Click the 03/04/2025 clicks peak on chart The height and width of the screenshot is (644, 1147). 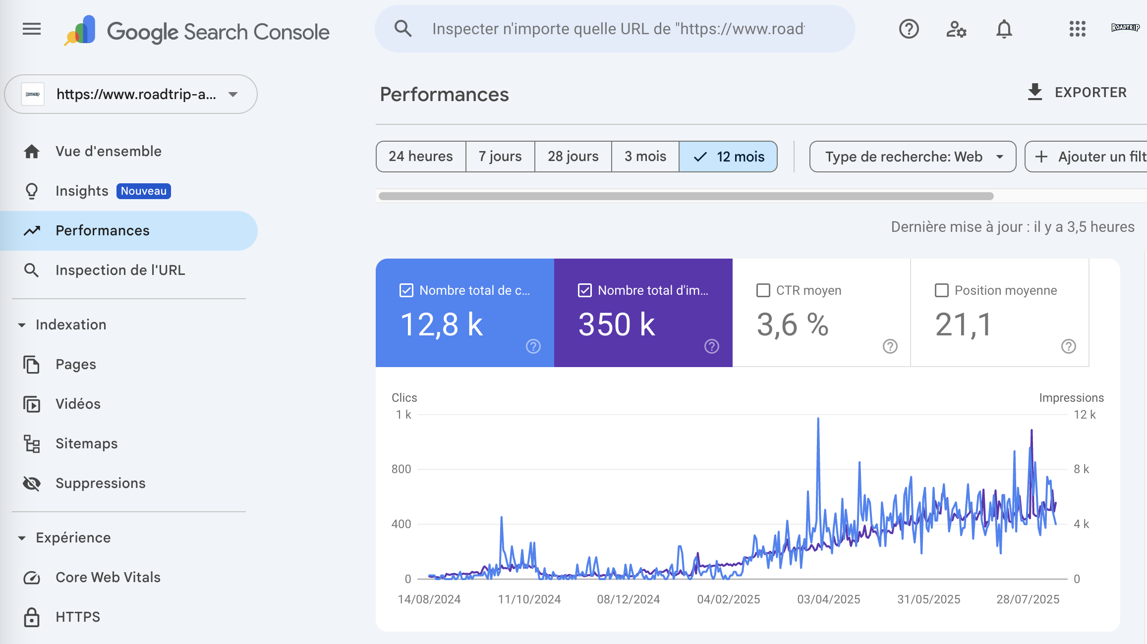click(x=818, y=419)
